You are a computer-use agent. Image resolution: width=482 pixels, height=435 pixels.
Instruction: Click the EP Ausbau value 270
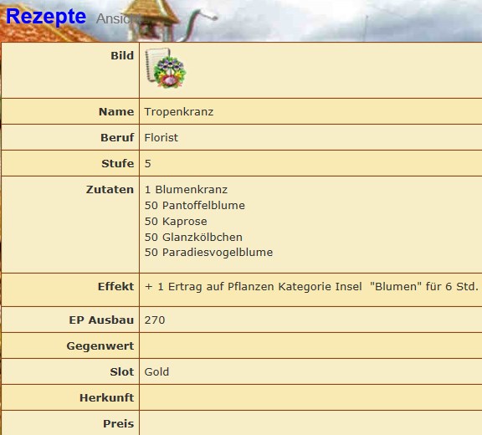155,320
